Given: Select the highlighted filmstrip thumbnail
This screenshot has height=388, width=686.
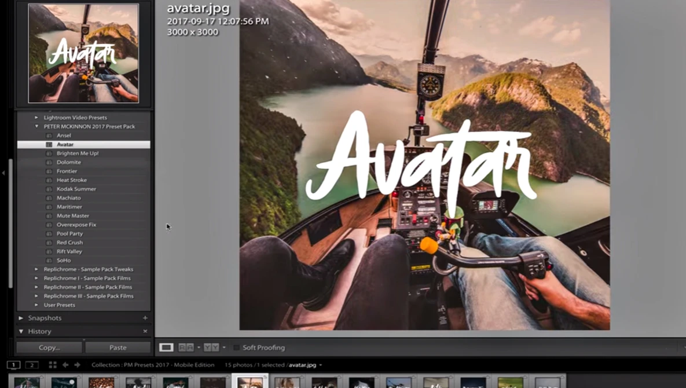Looking at the screenshot, I should [250, 382].
